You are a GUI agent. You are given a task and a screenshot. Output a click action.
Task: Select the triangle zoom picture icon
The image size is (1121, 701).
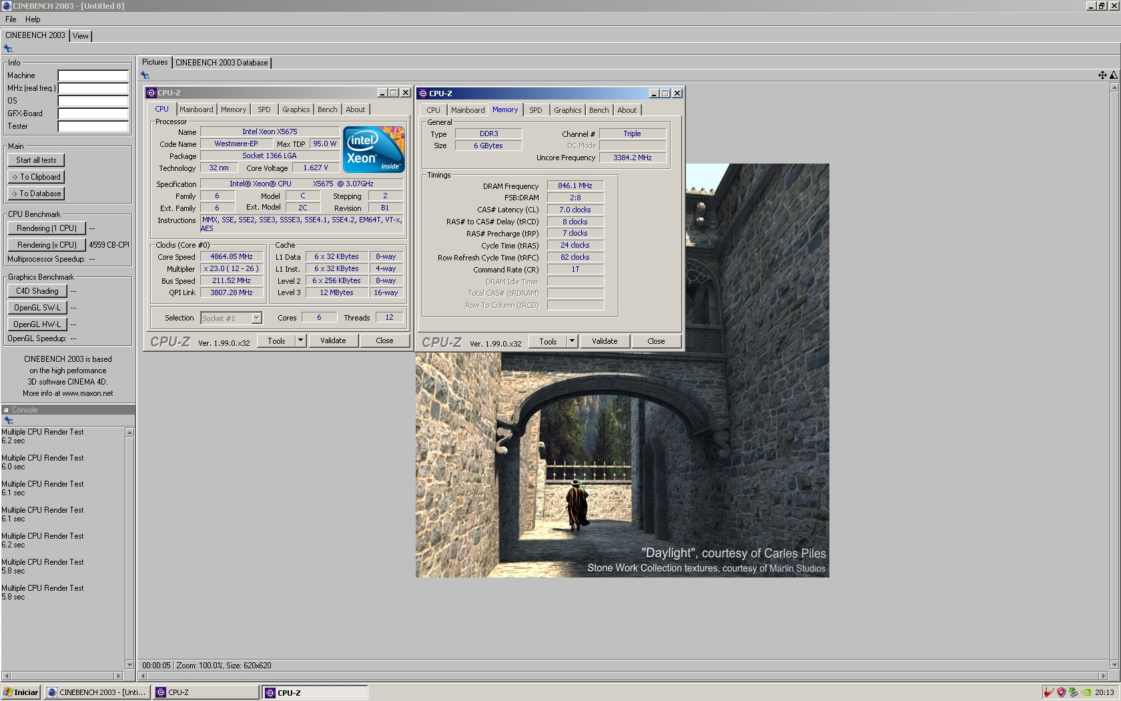[x=1113, y=75]
